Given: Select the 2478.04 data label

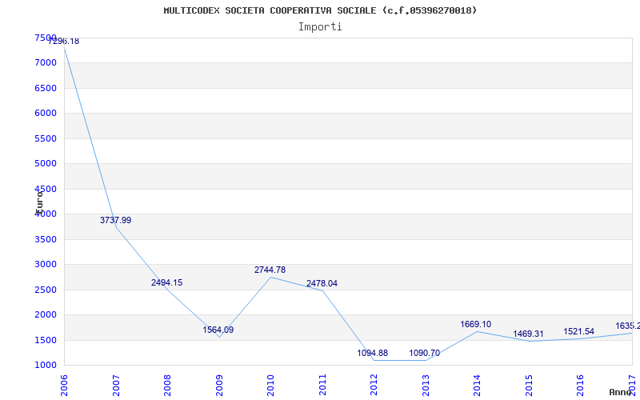Looking at the screenshot, I should 322,284.
